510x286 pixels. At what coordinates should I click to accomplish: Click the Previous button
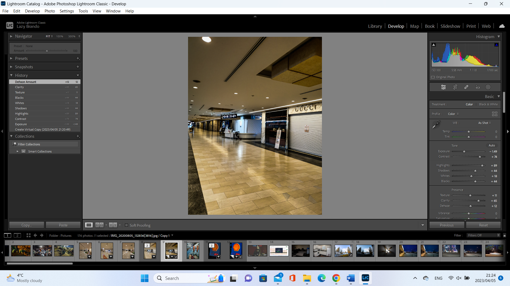(x=447, y=225)
